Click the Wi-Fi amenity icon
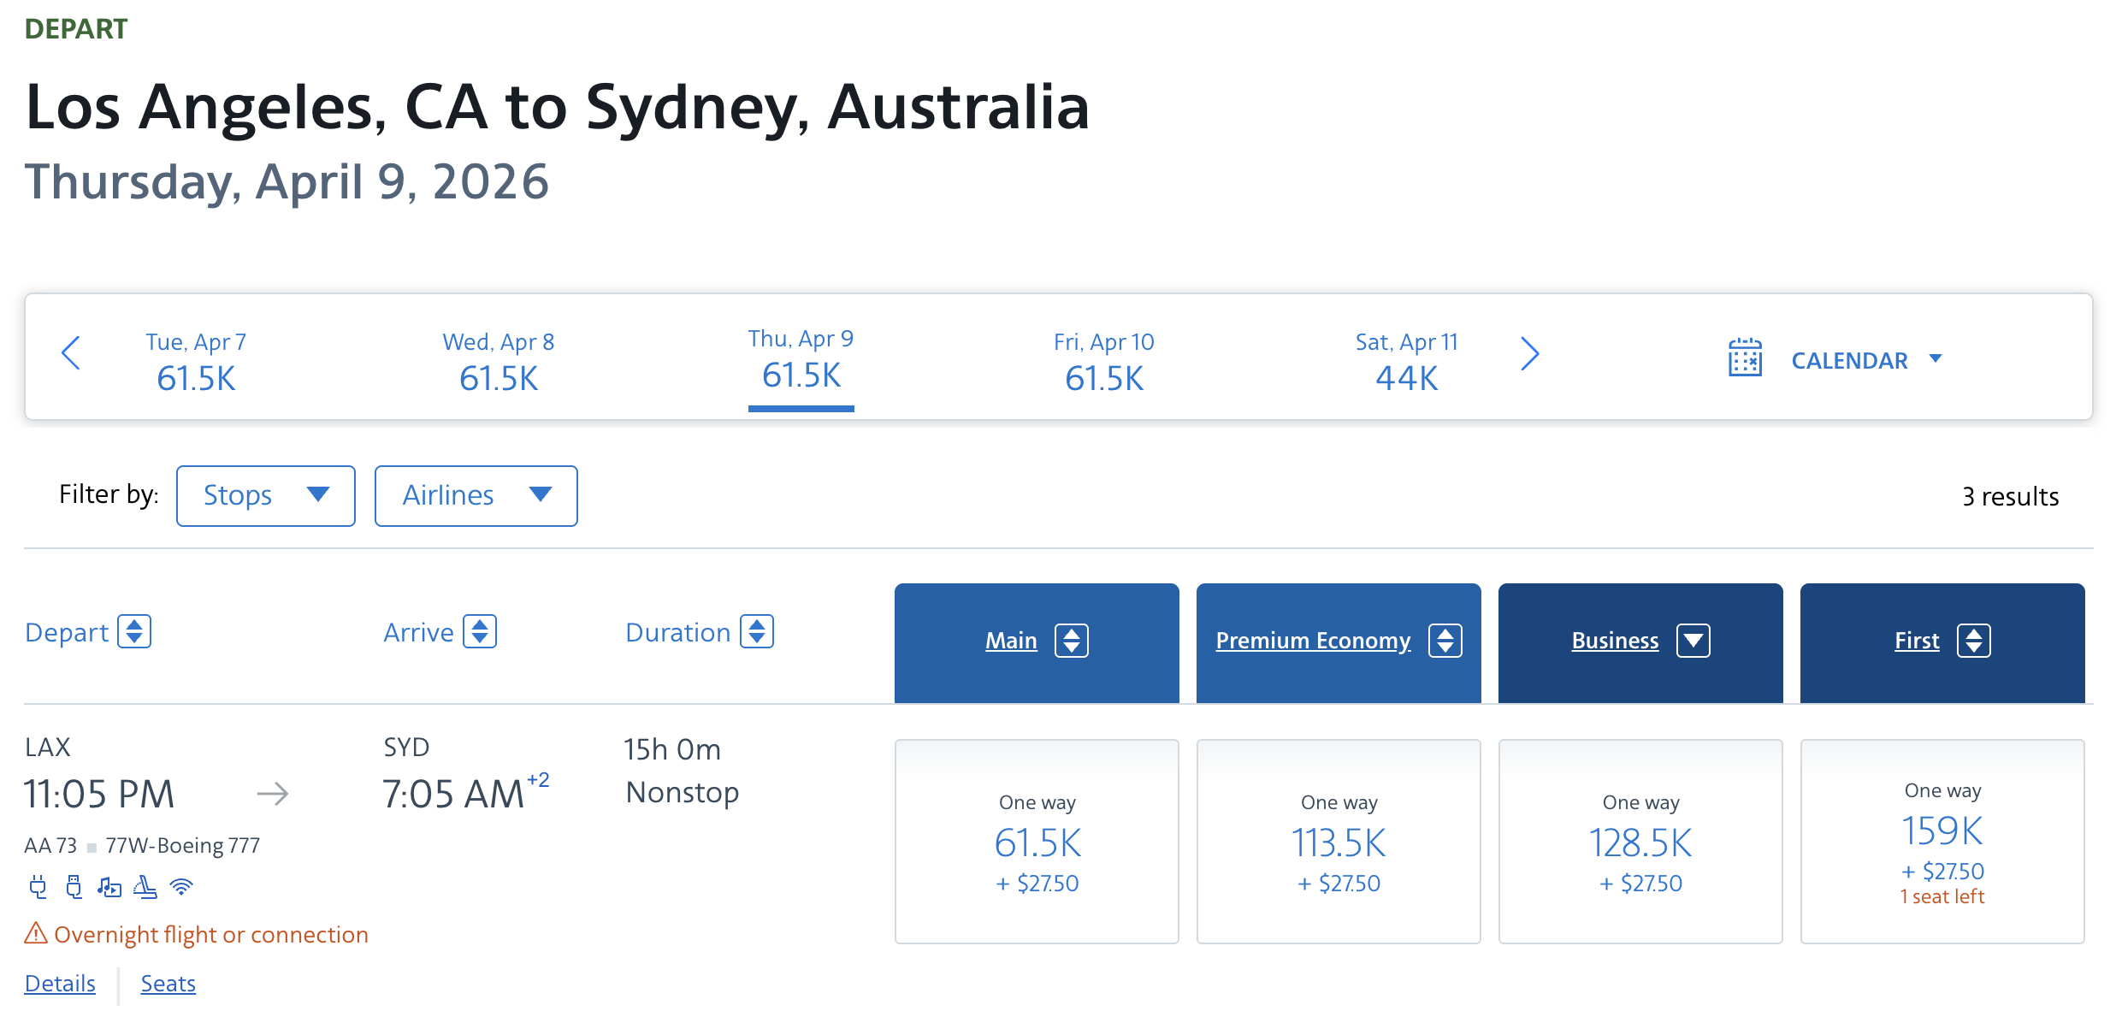This screenshot has height=1011, width=2116. coord(181,887)
